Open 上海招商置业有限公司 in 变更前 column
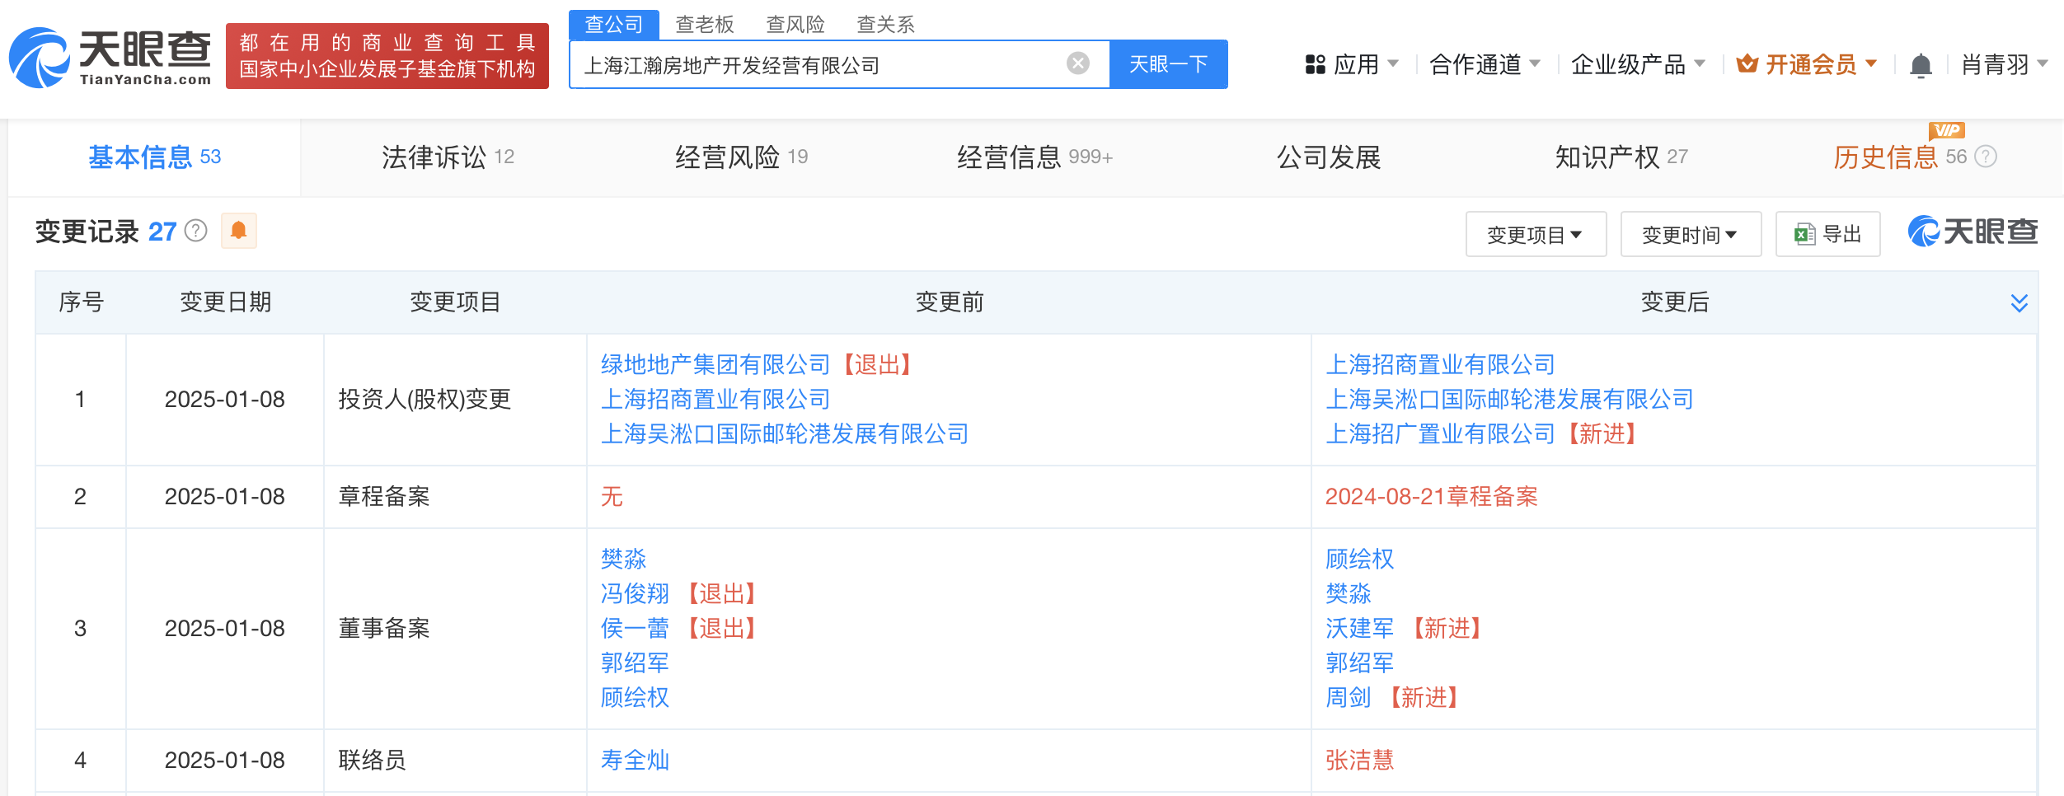 pyautogui.click(x=715, y=399)
